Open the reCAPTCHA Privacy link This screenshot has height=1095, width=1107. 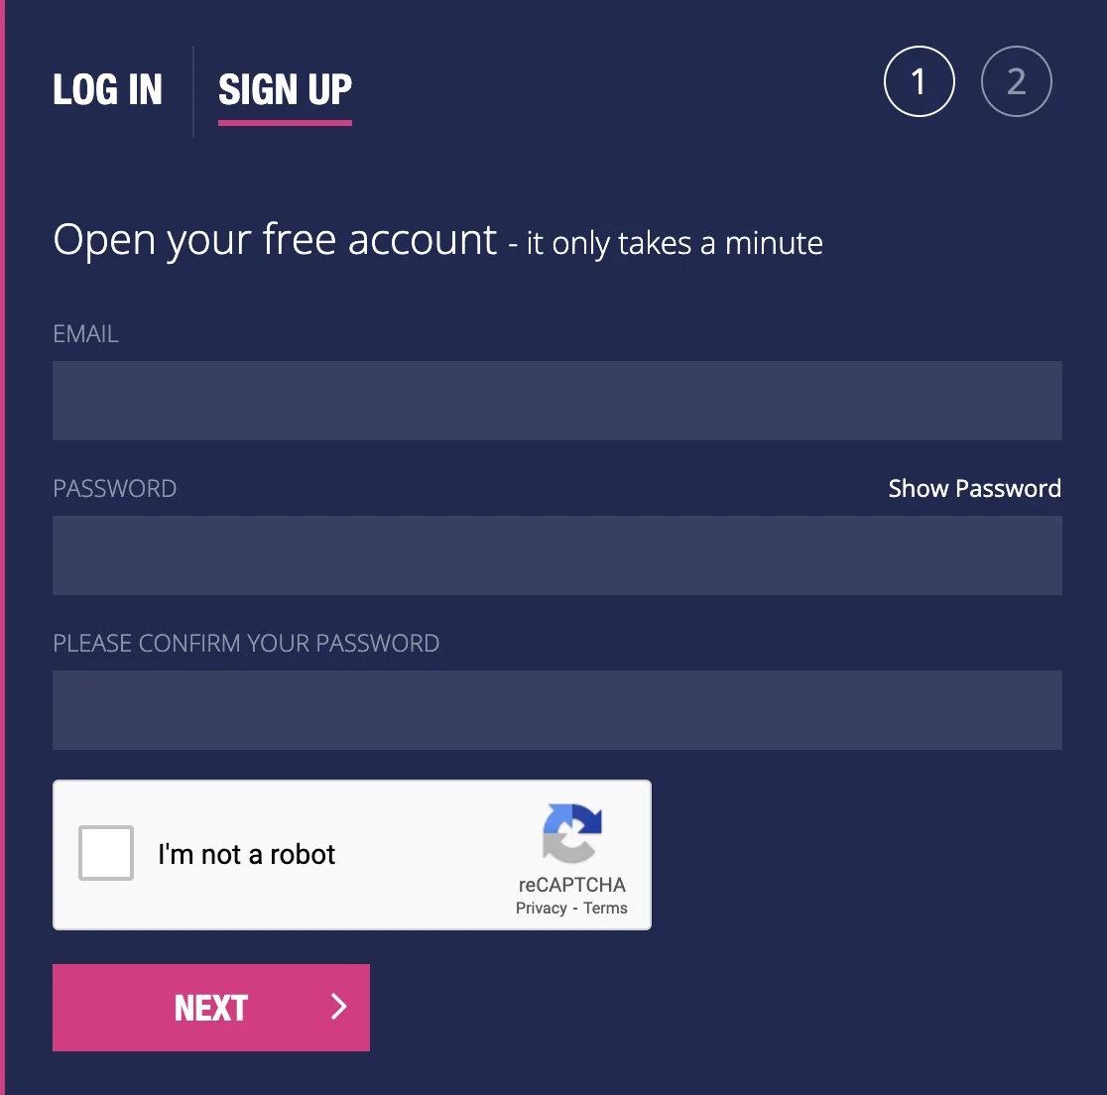pyautogui.click(x=541, y=908)
